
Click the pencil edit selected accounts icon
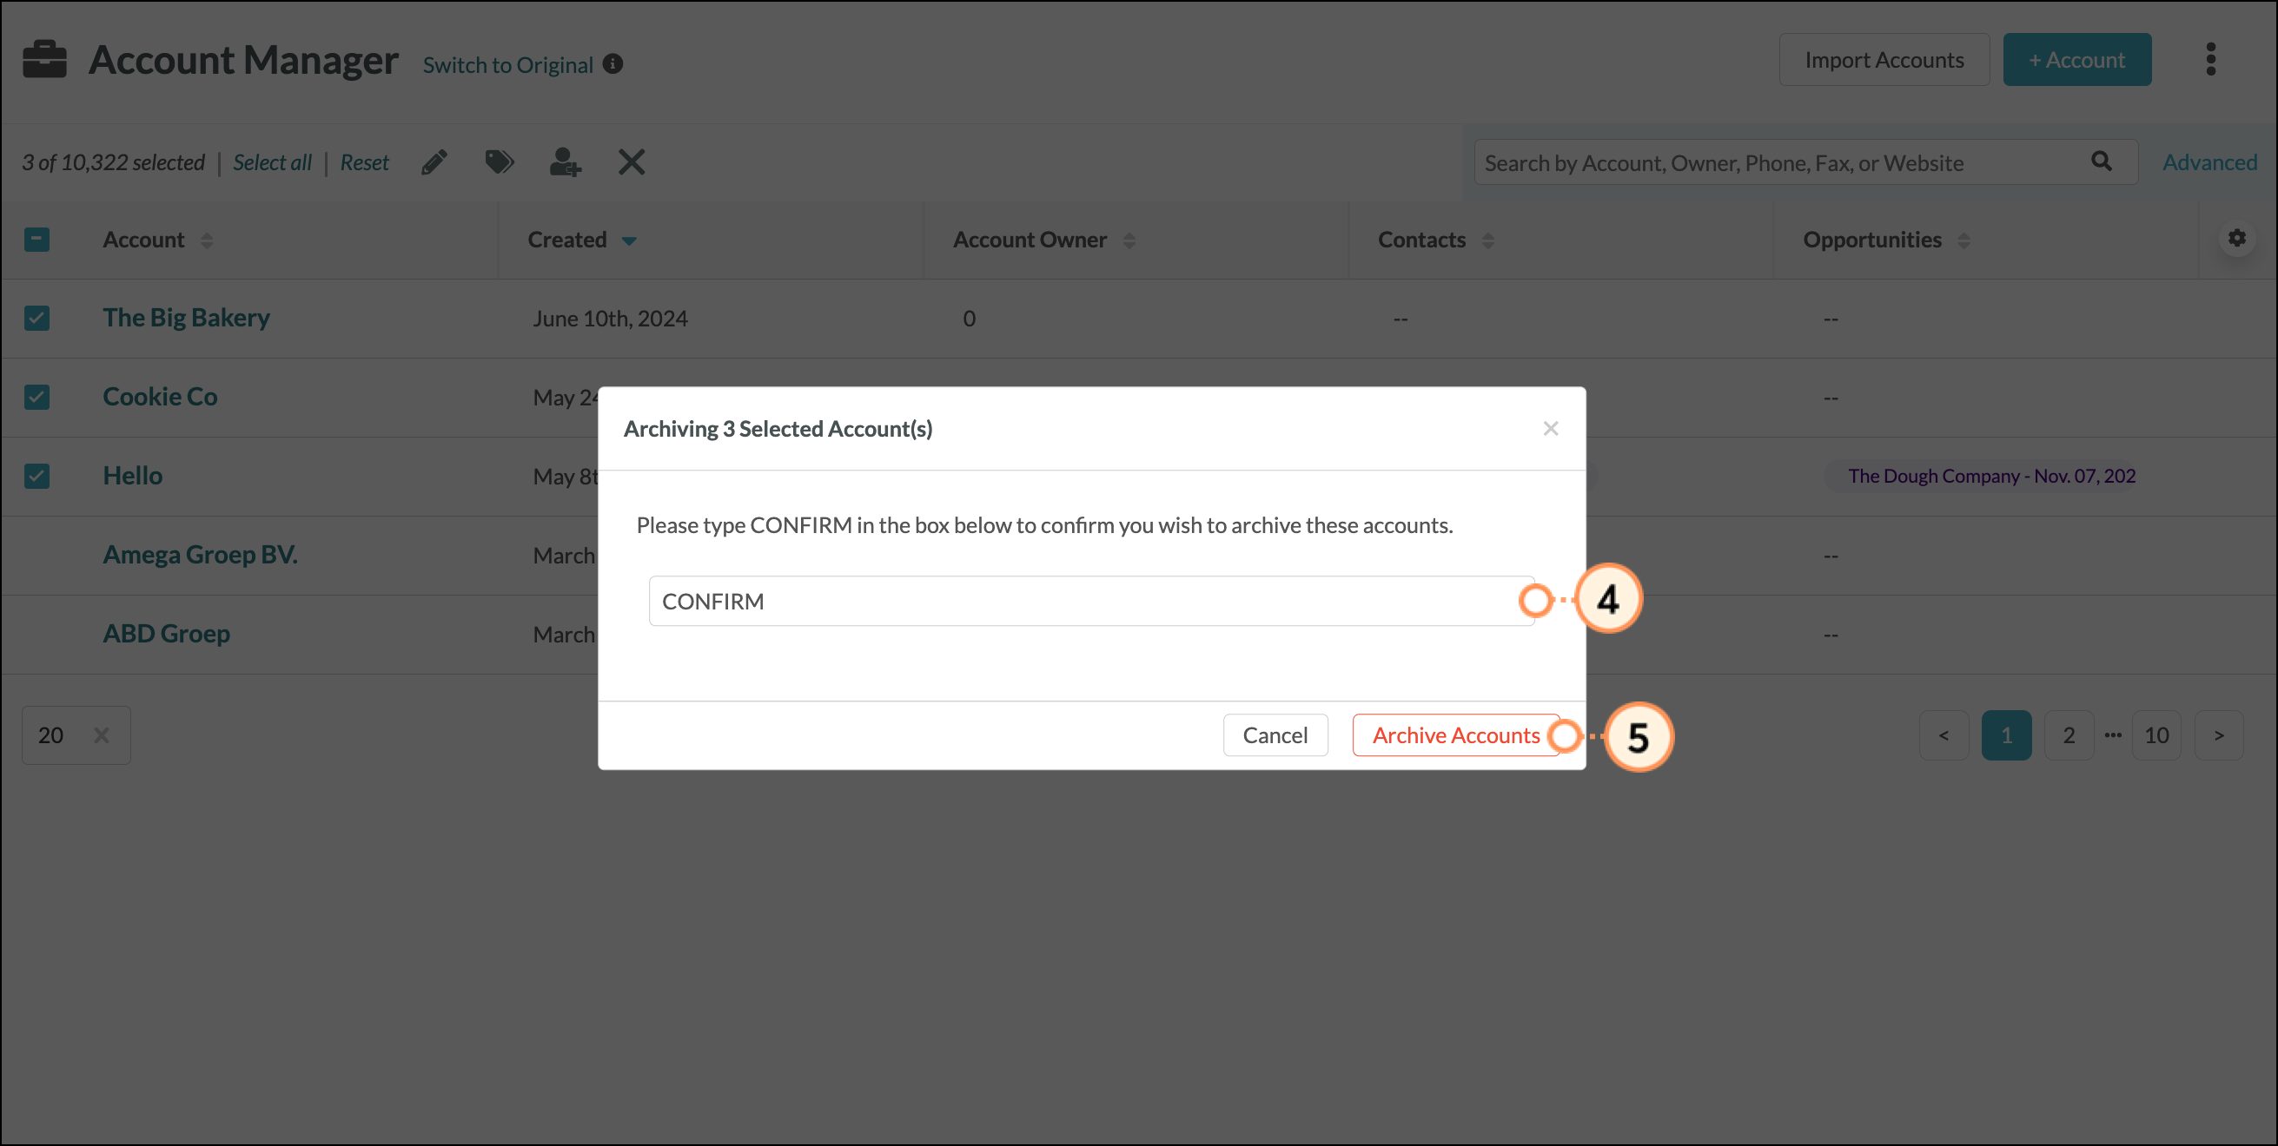tap(434, 162)
